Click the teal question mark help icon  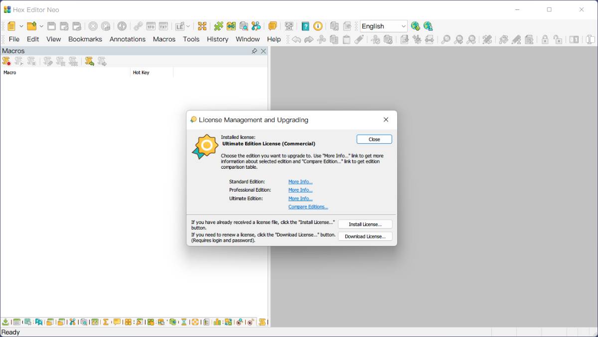point(305,26)
